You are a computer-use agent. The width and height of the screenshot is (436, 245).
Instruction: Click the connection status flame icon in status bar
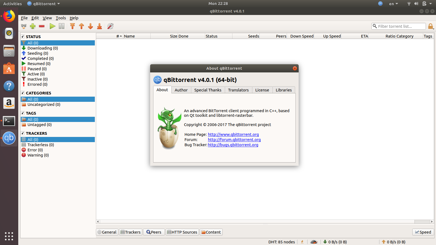pyautogui.click(x=302, y=242)
